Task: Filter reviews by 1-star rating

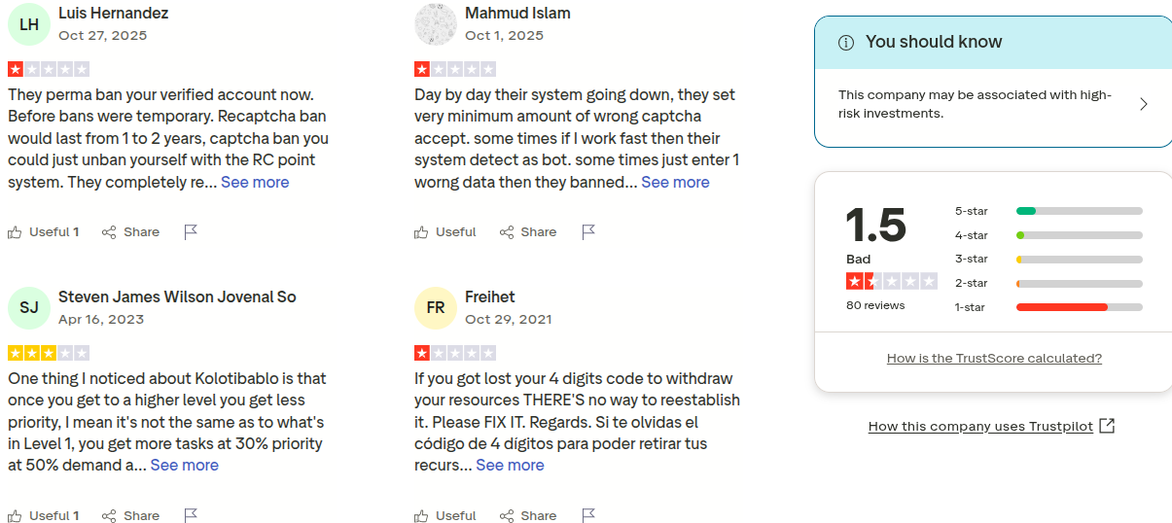Action: [1048, 307]
